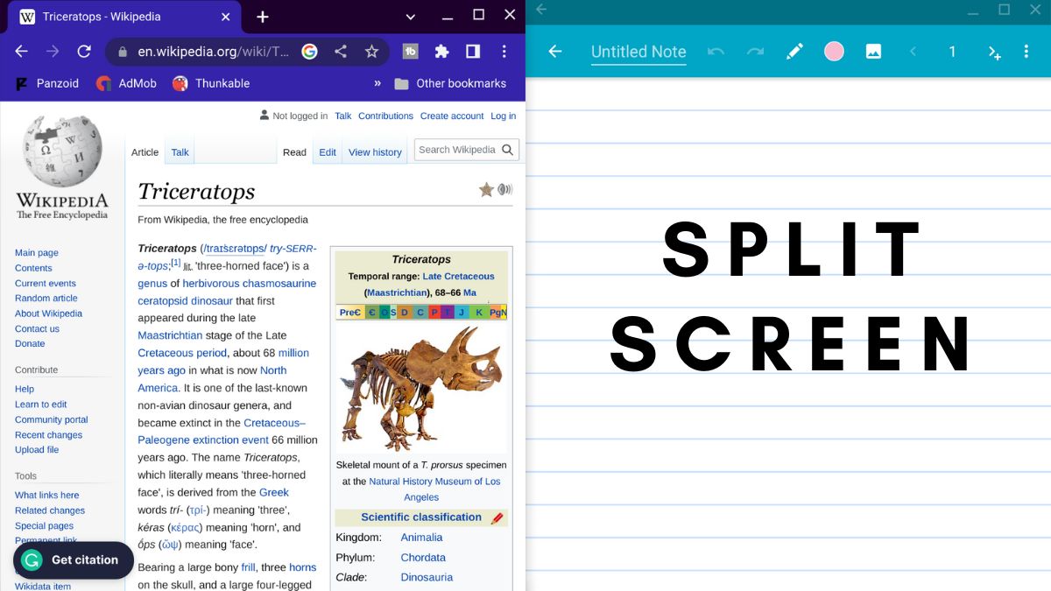This screenshot has width=1051, height=591.
Task: Click the Untitled Note title field
Action: pyautogui.click(x=638, y=52)
